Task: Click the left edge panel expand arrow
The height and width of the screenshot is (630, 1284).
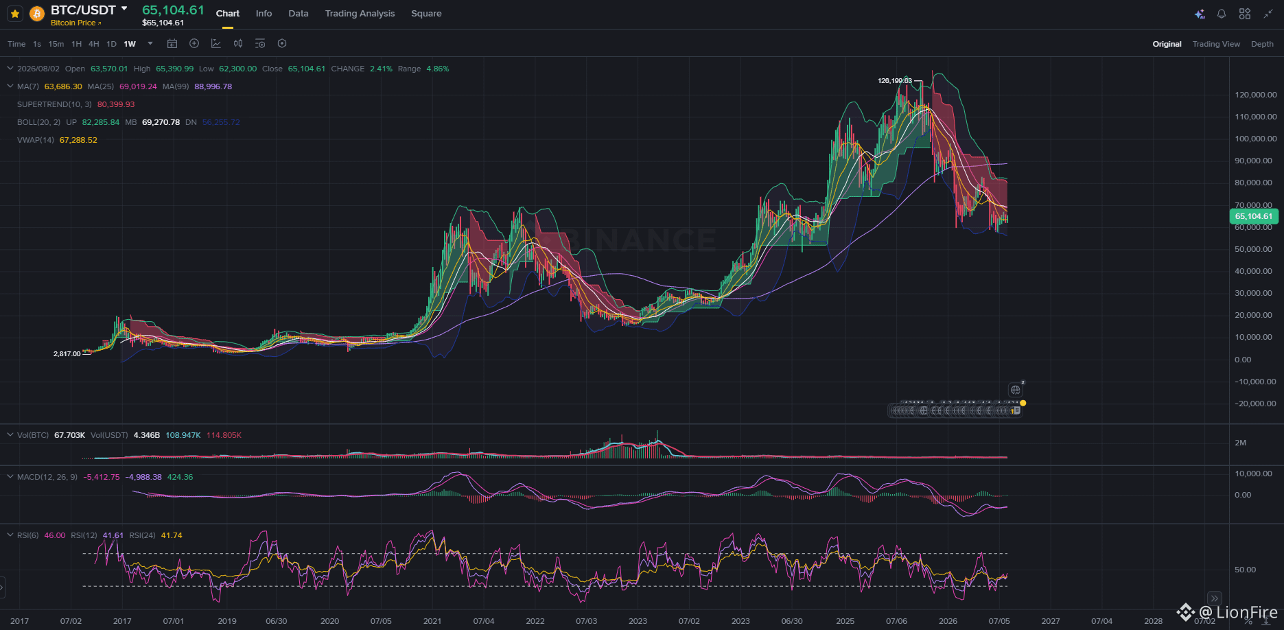Action: pos(2,587)
